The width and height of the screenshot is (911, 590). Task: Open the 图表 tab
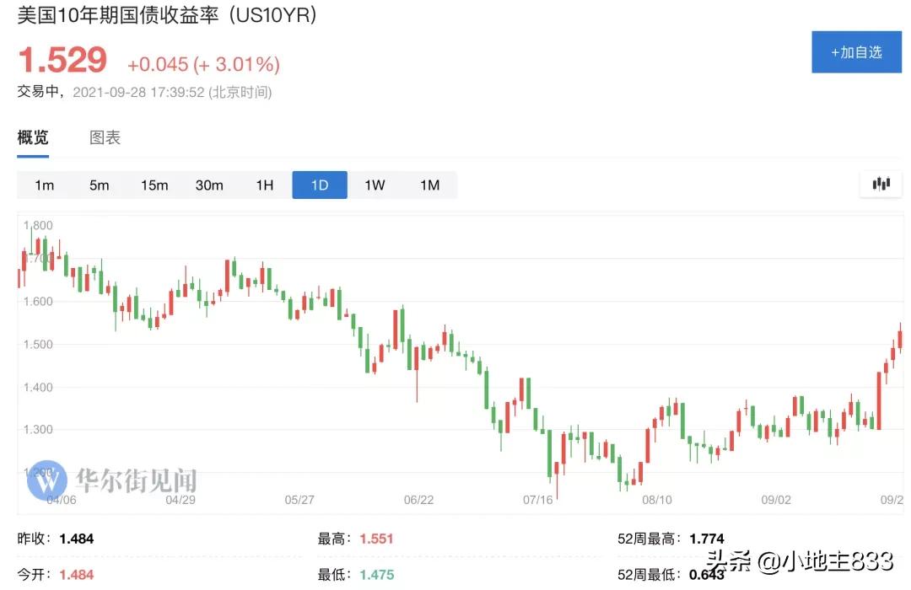click(105, 138)
